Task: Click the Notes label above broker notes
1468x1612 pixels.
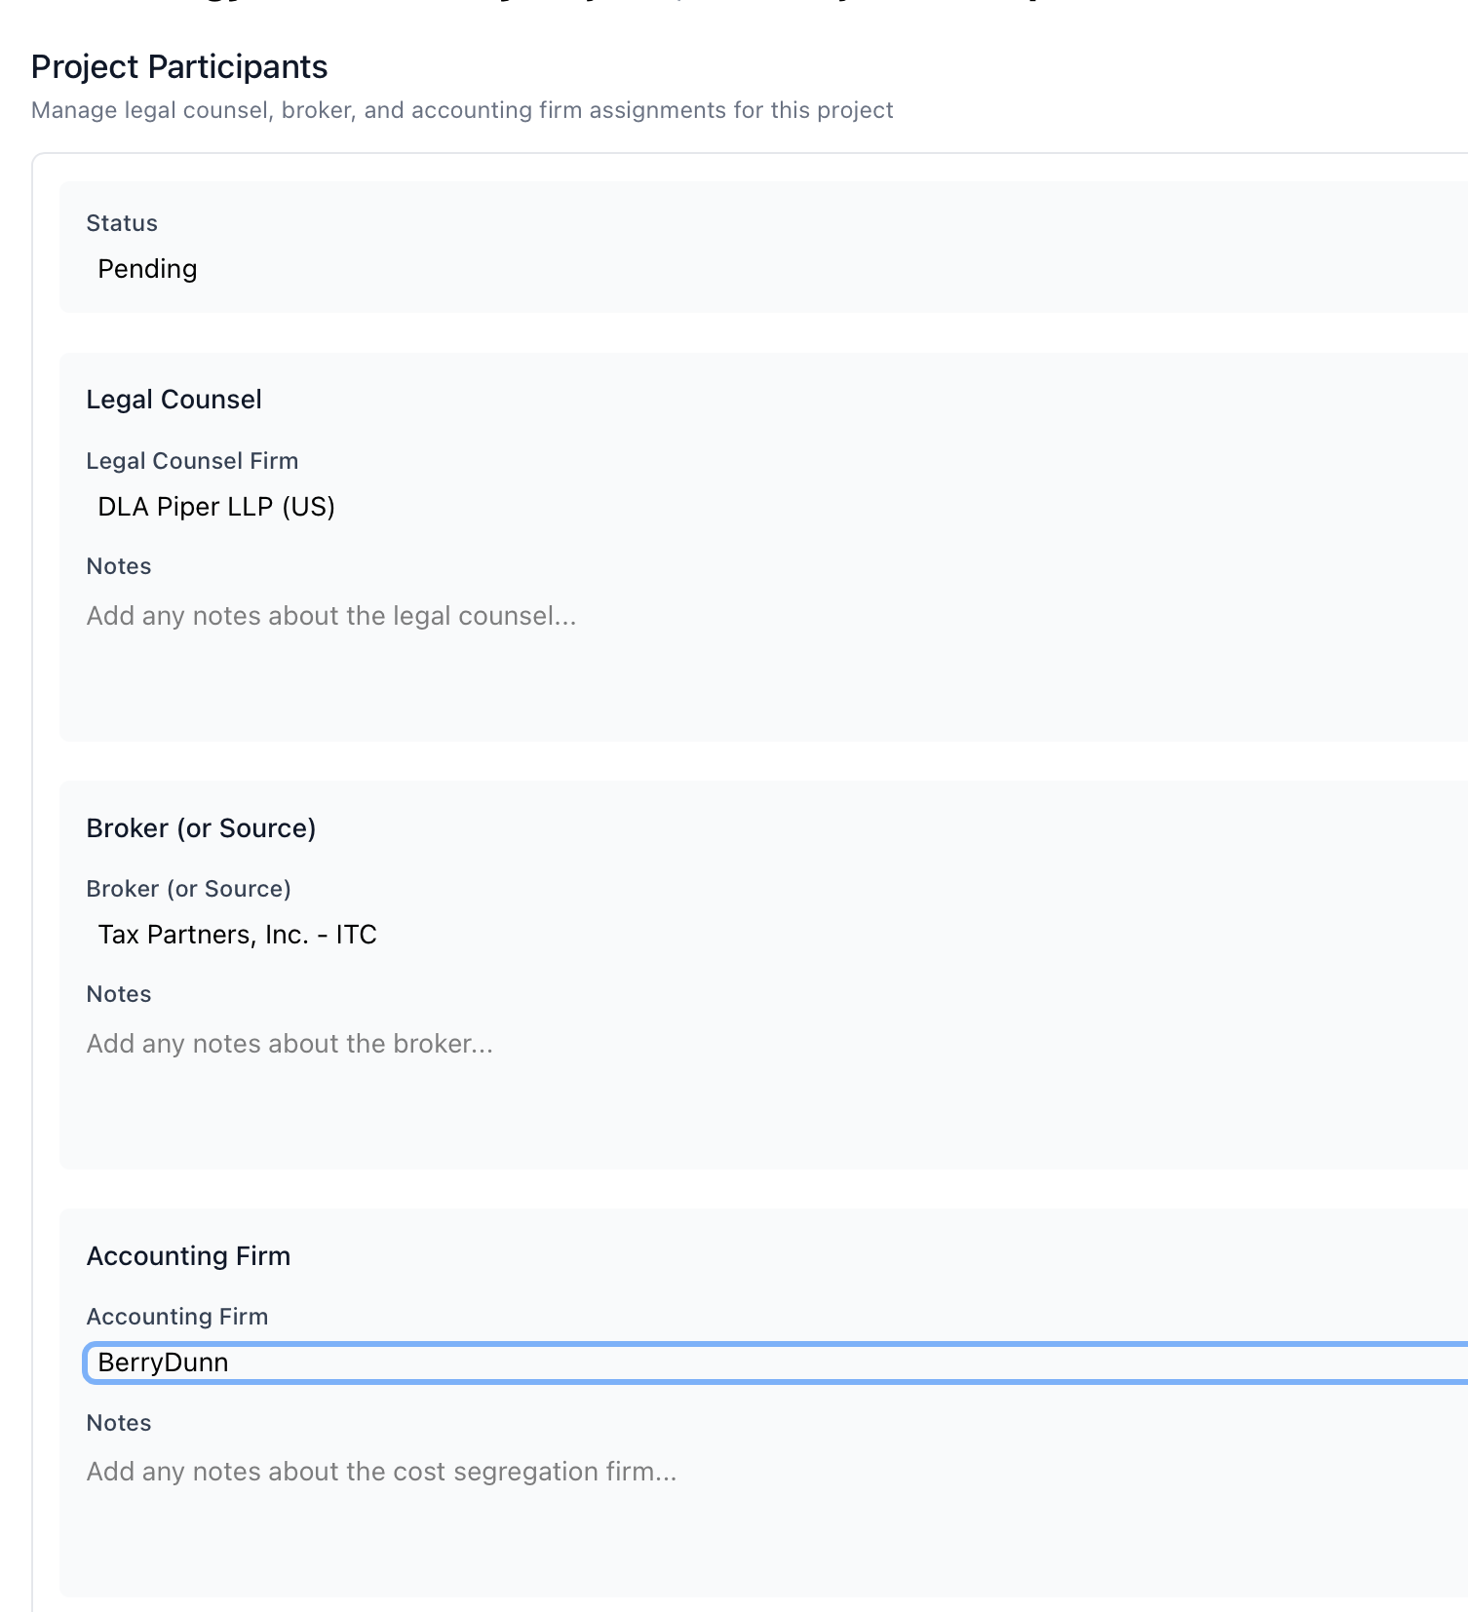Action: tap(119, 994)
